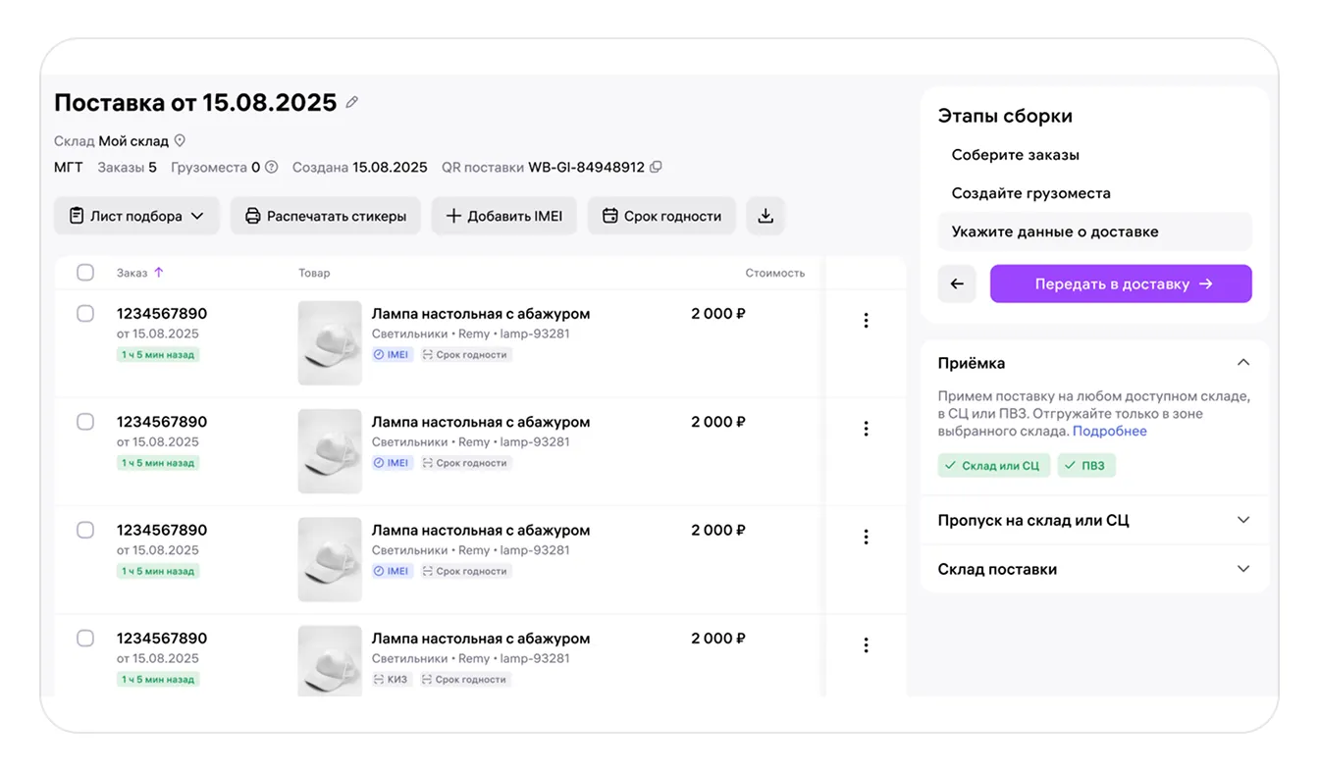Click the QR code text WB-GI-84948912

pos(587,167)
